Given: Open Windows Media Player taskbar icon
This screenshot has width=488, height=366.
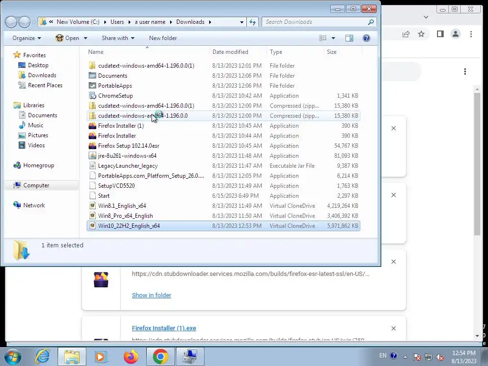Looking at the screenshot, I should point(101,356).
